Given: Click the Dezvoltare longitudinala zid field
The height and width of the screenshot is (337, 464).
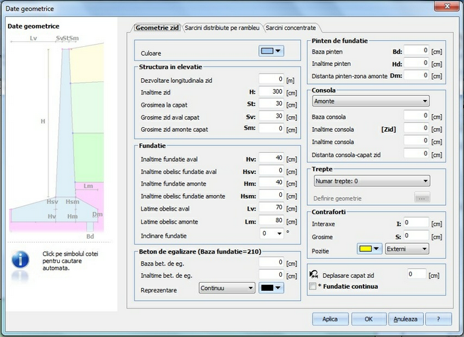Looking at the screenshot, I should coord(271,79).
